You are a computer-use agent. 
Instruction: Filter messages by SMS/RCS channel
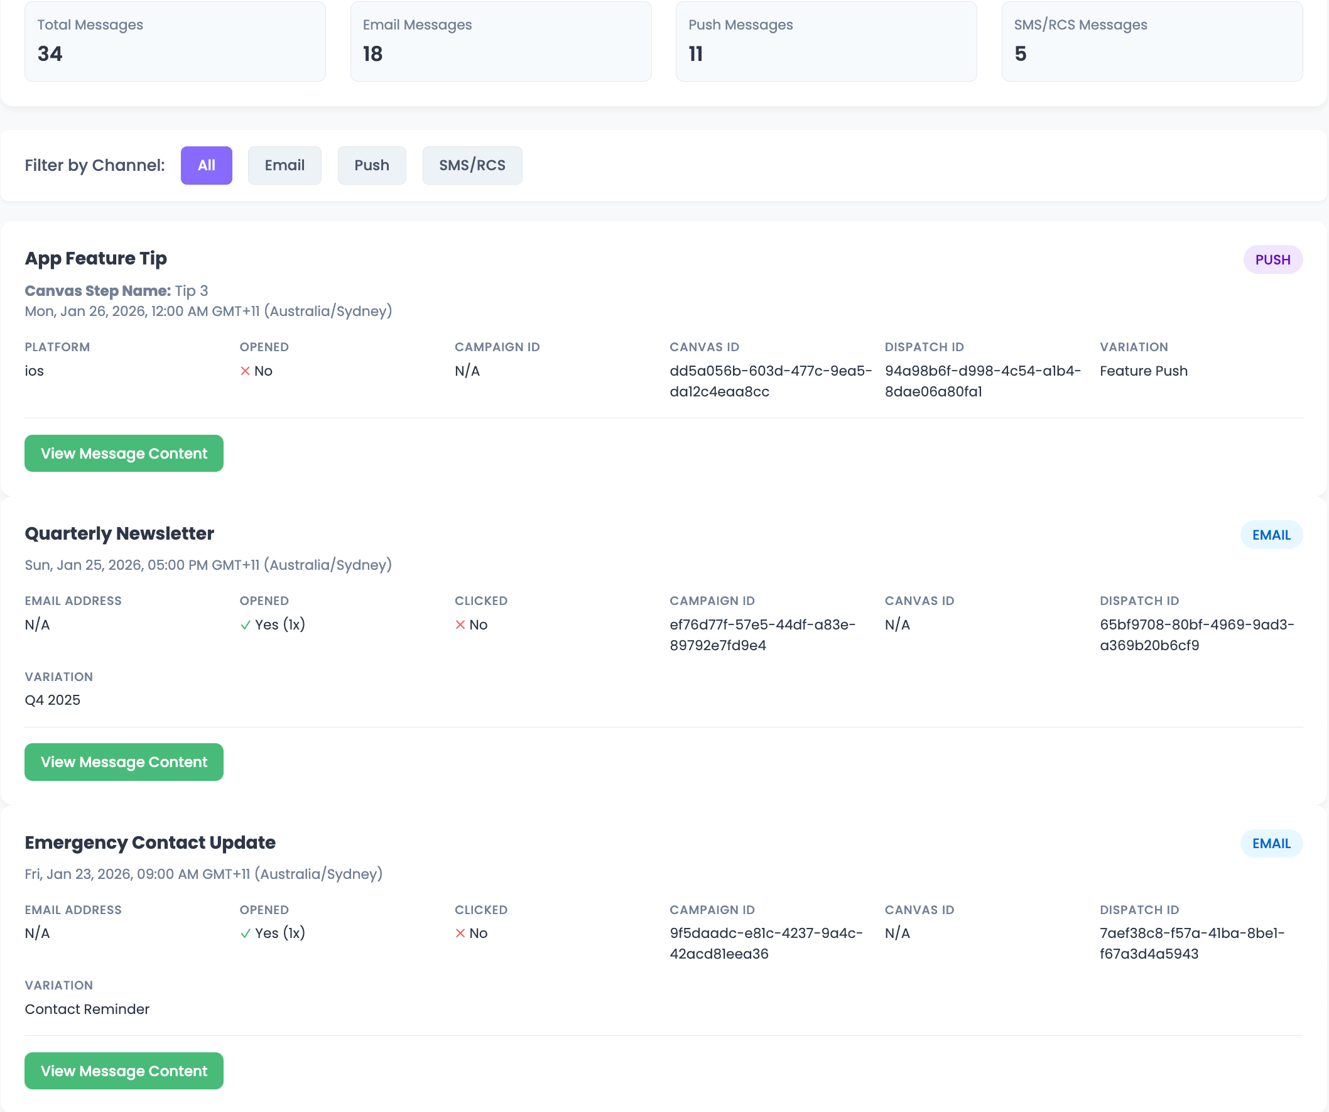472,165
